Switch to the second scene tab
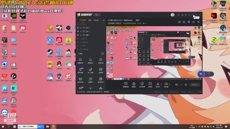Screen dimensions: 230x129 90,20
